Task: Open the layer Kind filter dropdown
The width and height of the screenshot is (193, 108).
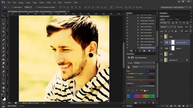Action: pos(165,23)
